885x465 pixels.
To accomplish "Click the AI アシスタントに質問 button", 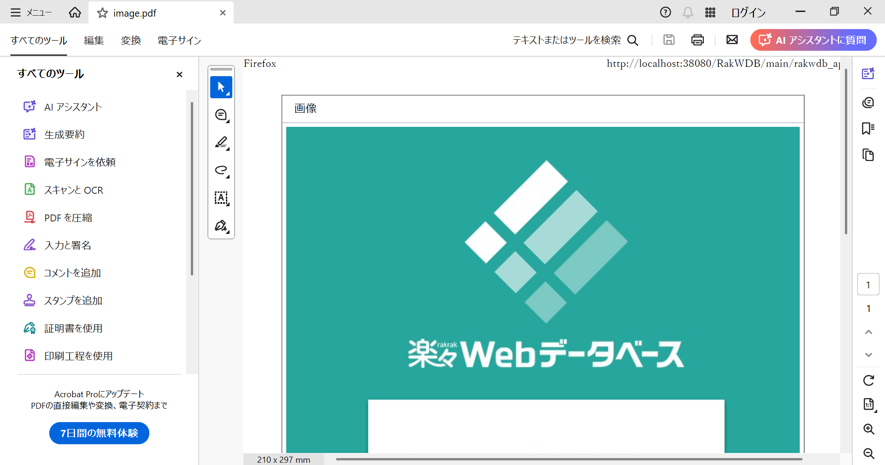I will [813, 40].
